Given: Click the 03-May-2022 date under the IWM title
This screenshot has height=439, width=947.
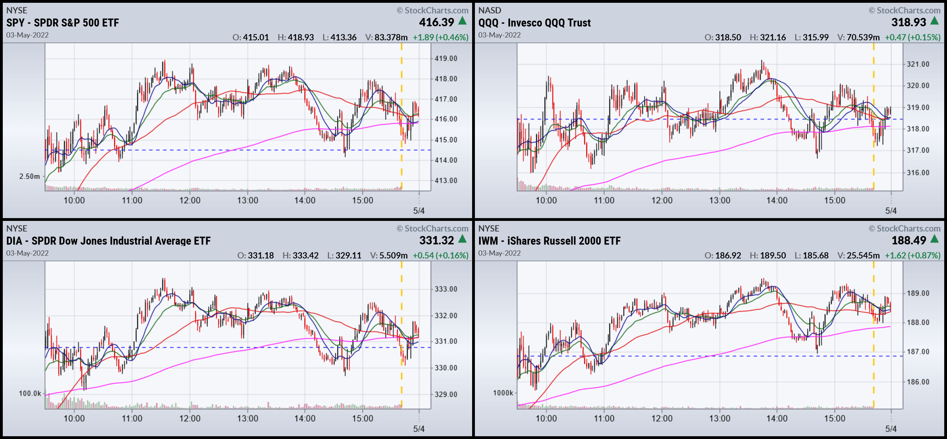Looking at the screenshot, I should [499, 253].
